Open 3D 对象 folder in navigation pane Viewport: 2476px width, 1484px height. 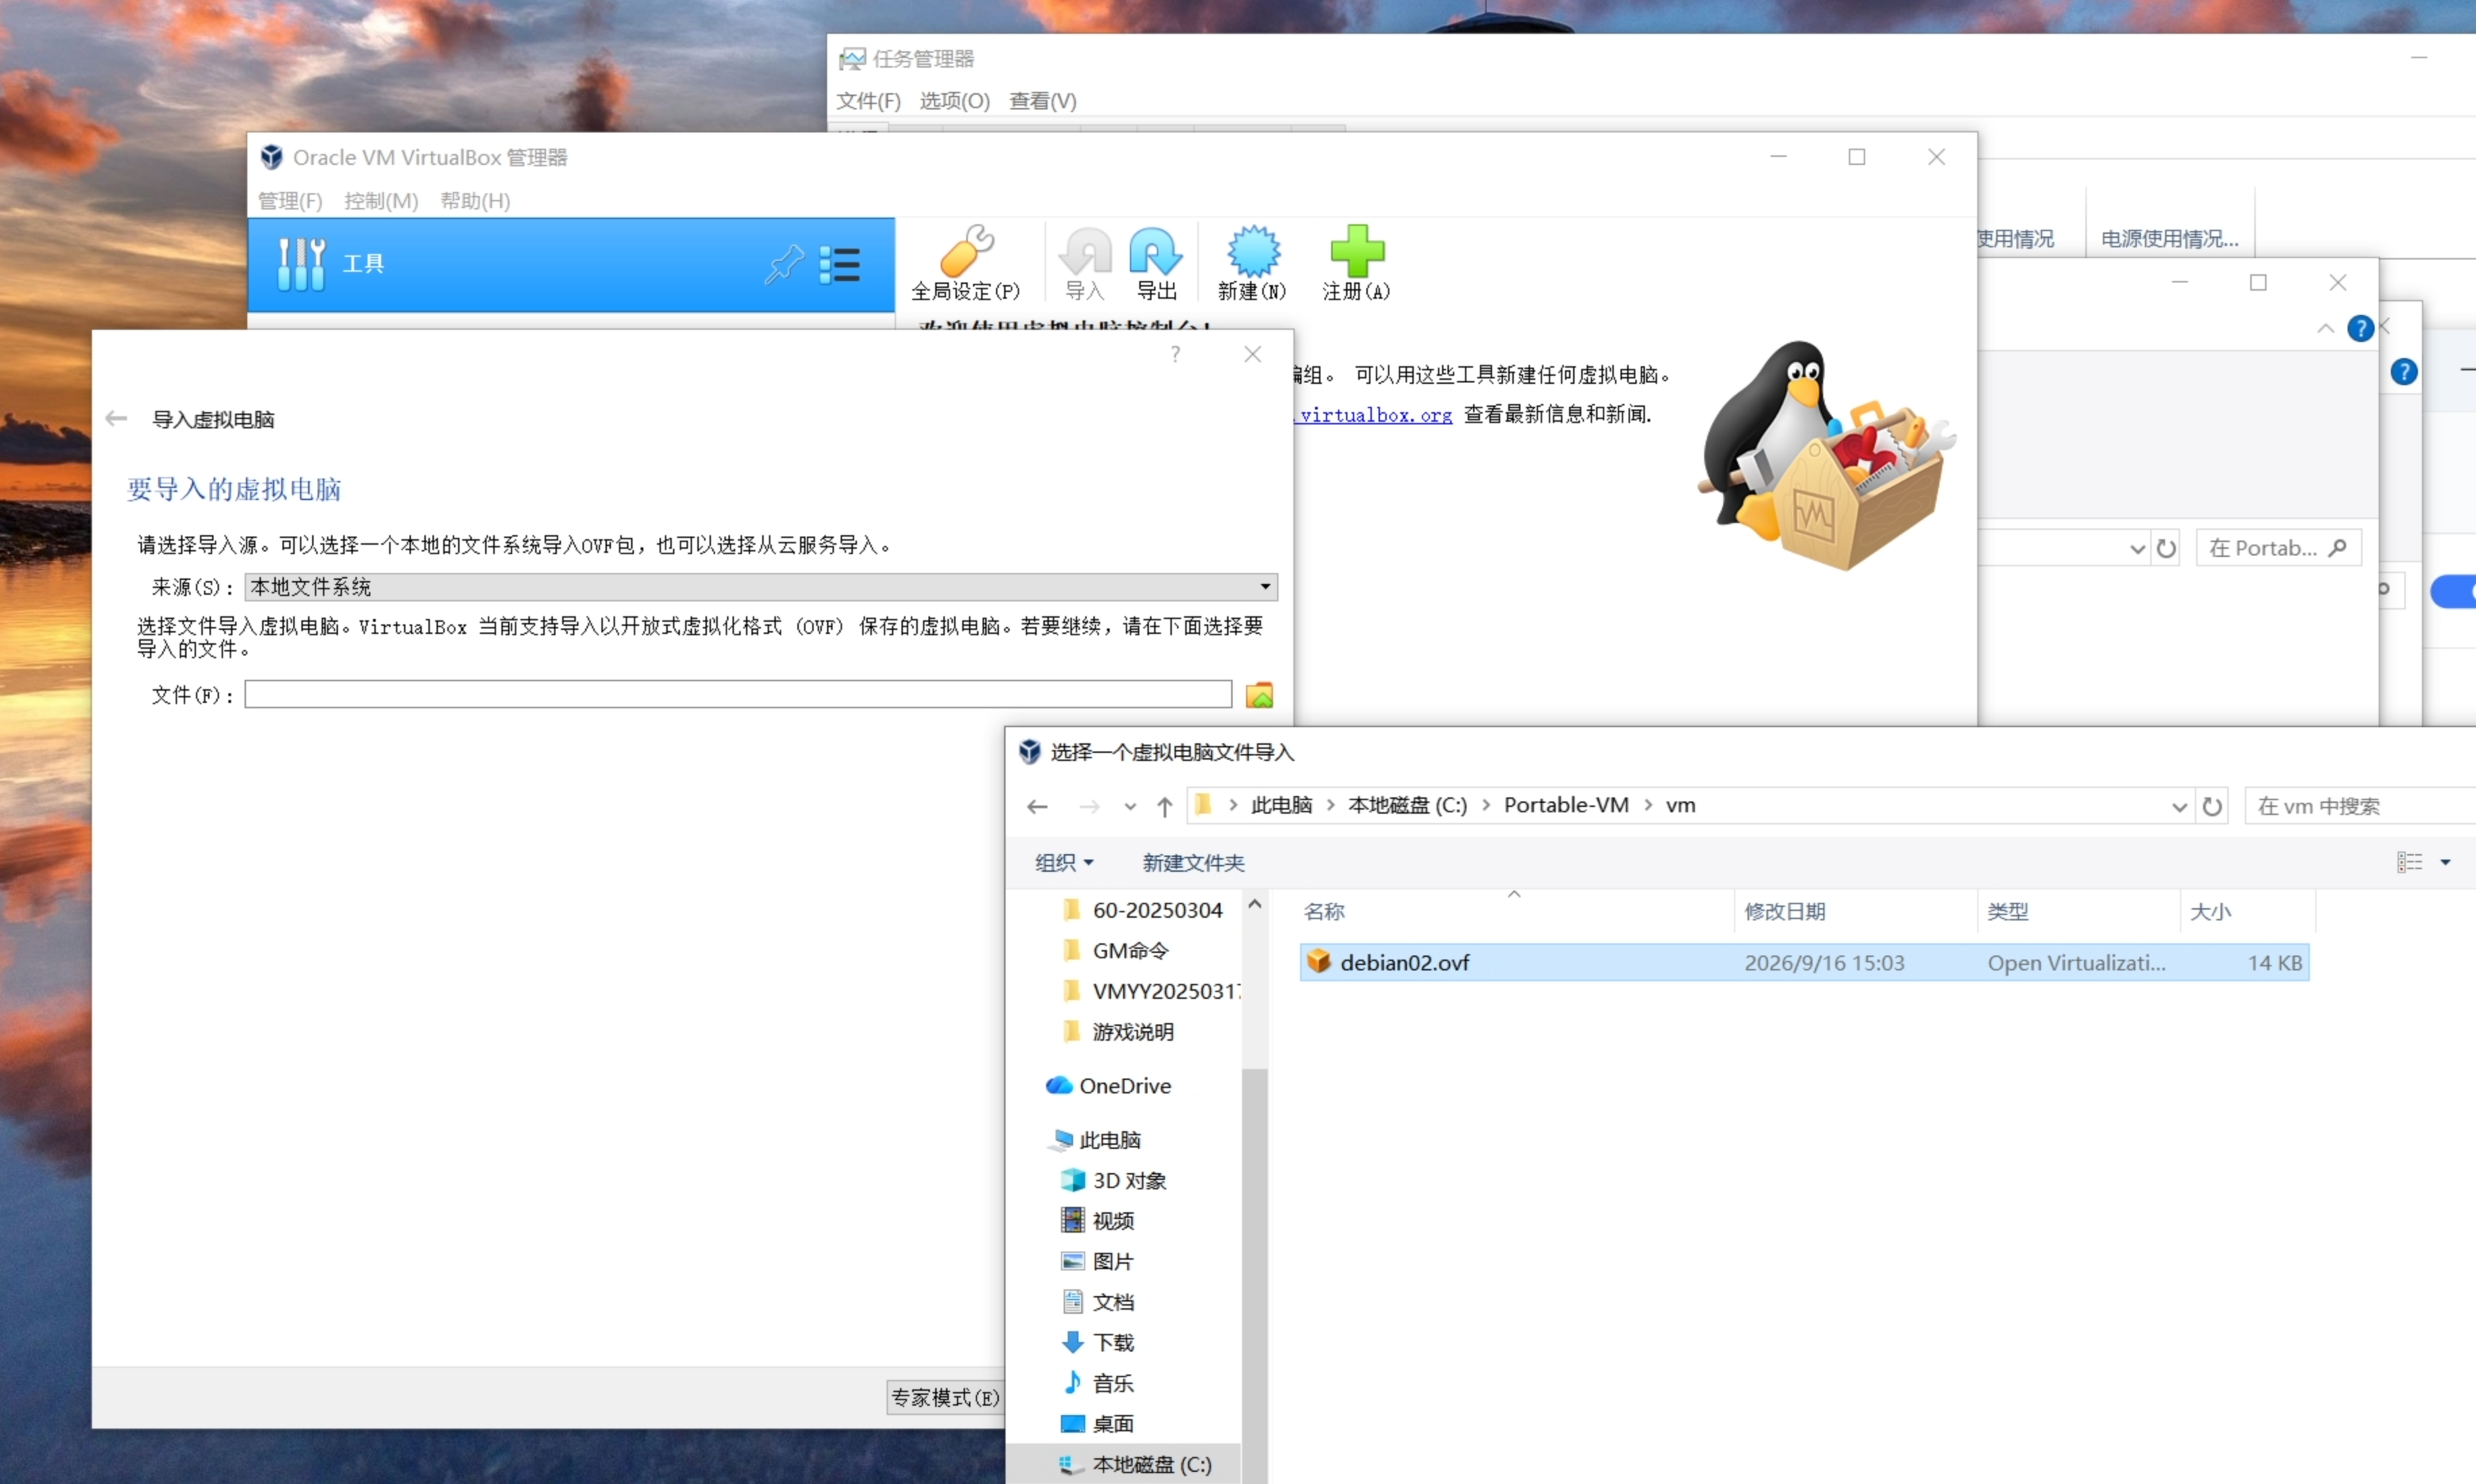[1113, 1181]
